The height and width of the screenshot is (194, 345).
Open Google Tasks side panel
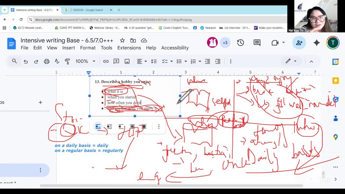click(x=336, y=99)
